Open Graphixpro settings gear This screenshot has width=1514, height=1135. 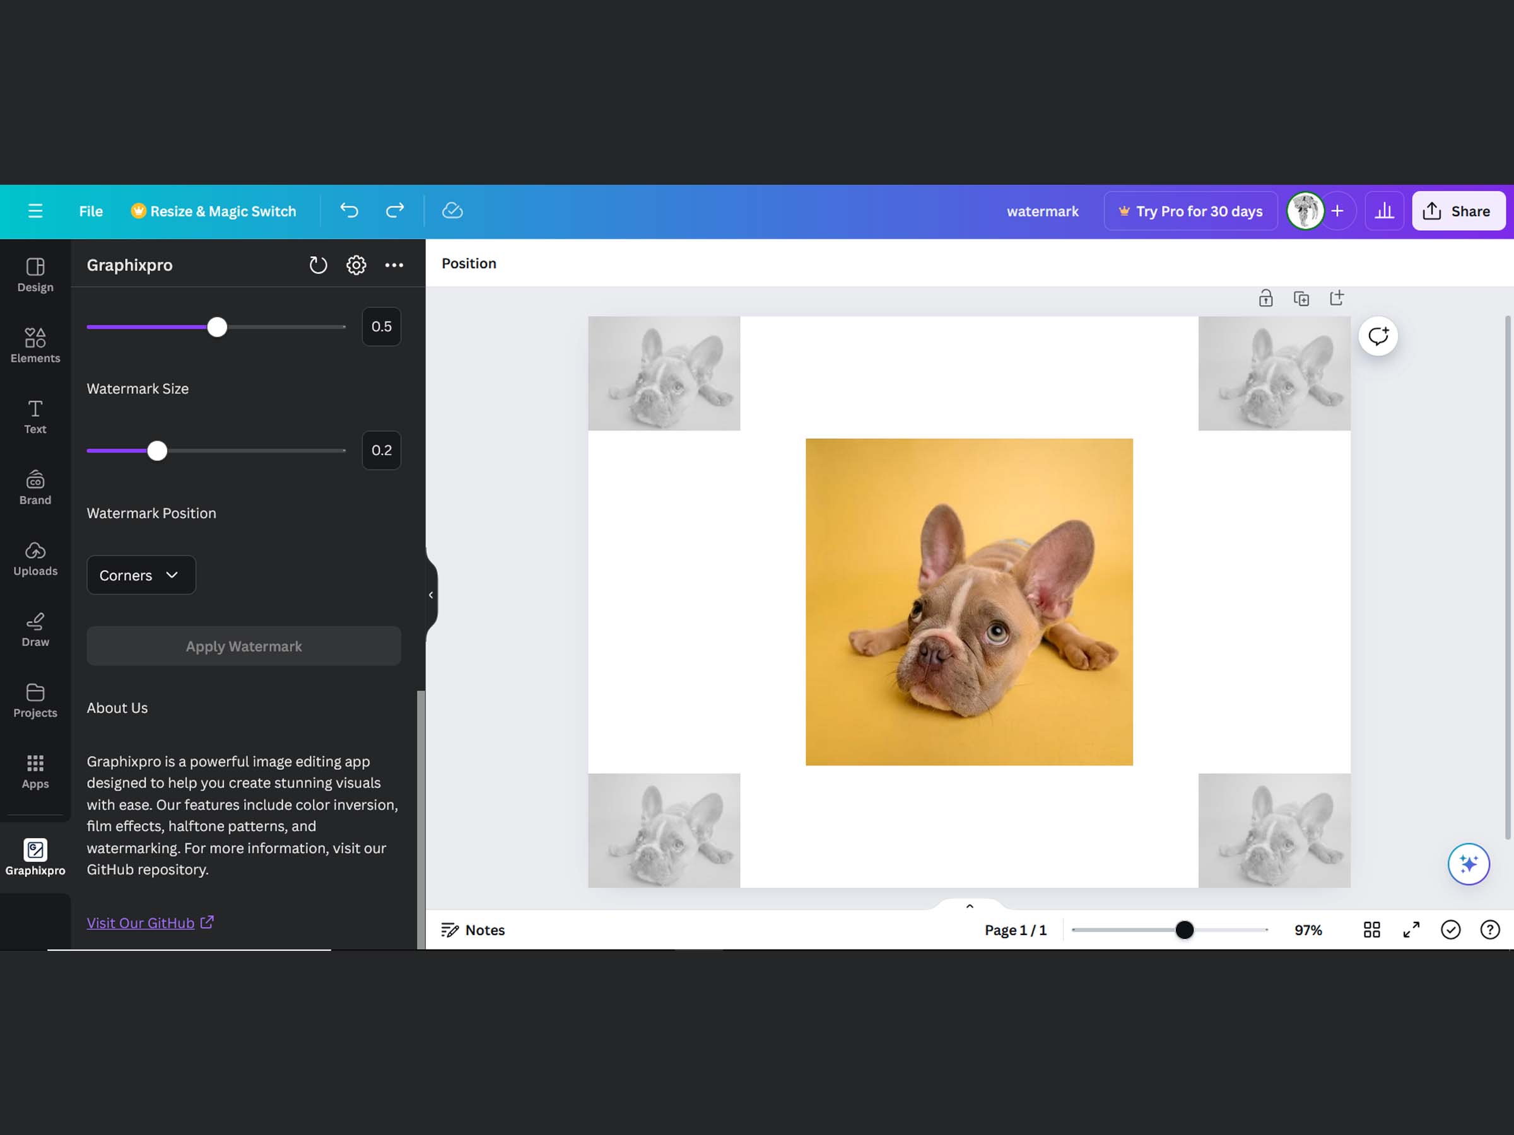pos(356,265)
